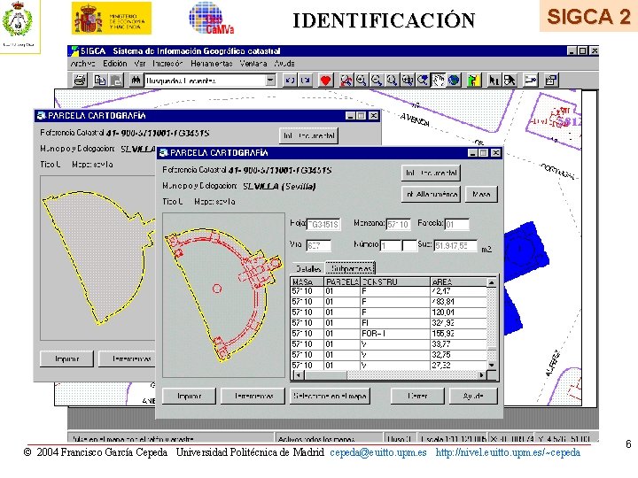The image size is (638, 478).
Task: Select the arrow pointer identify tool
Action: (x=494, y=80)
